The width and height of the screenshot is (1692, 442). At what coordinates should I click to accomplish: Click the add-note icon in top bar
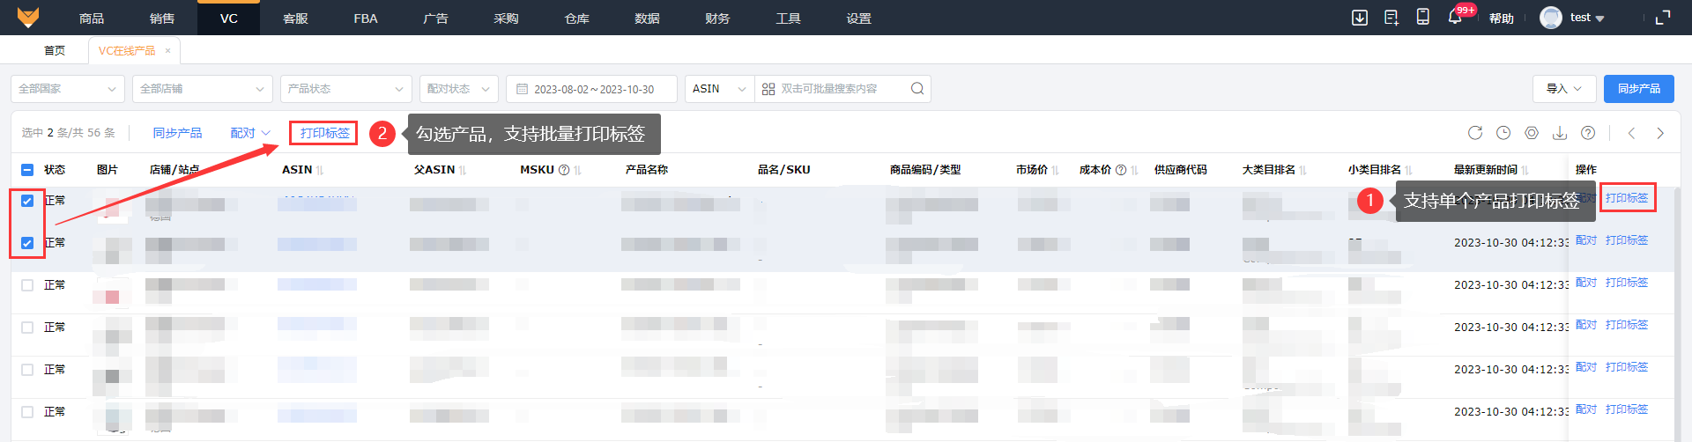[x=1391, y=18]
